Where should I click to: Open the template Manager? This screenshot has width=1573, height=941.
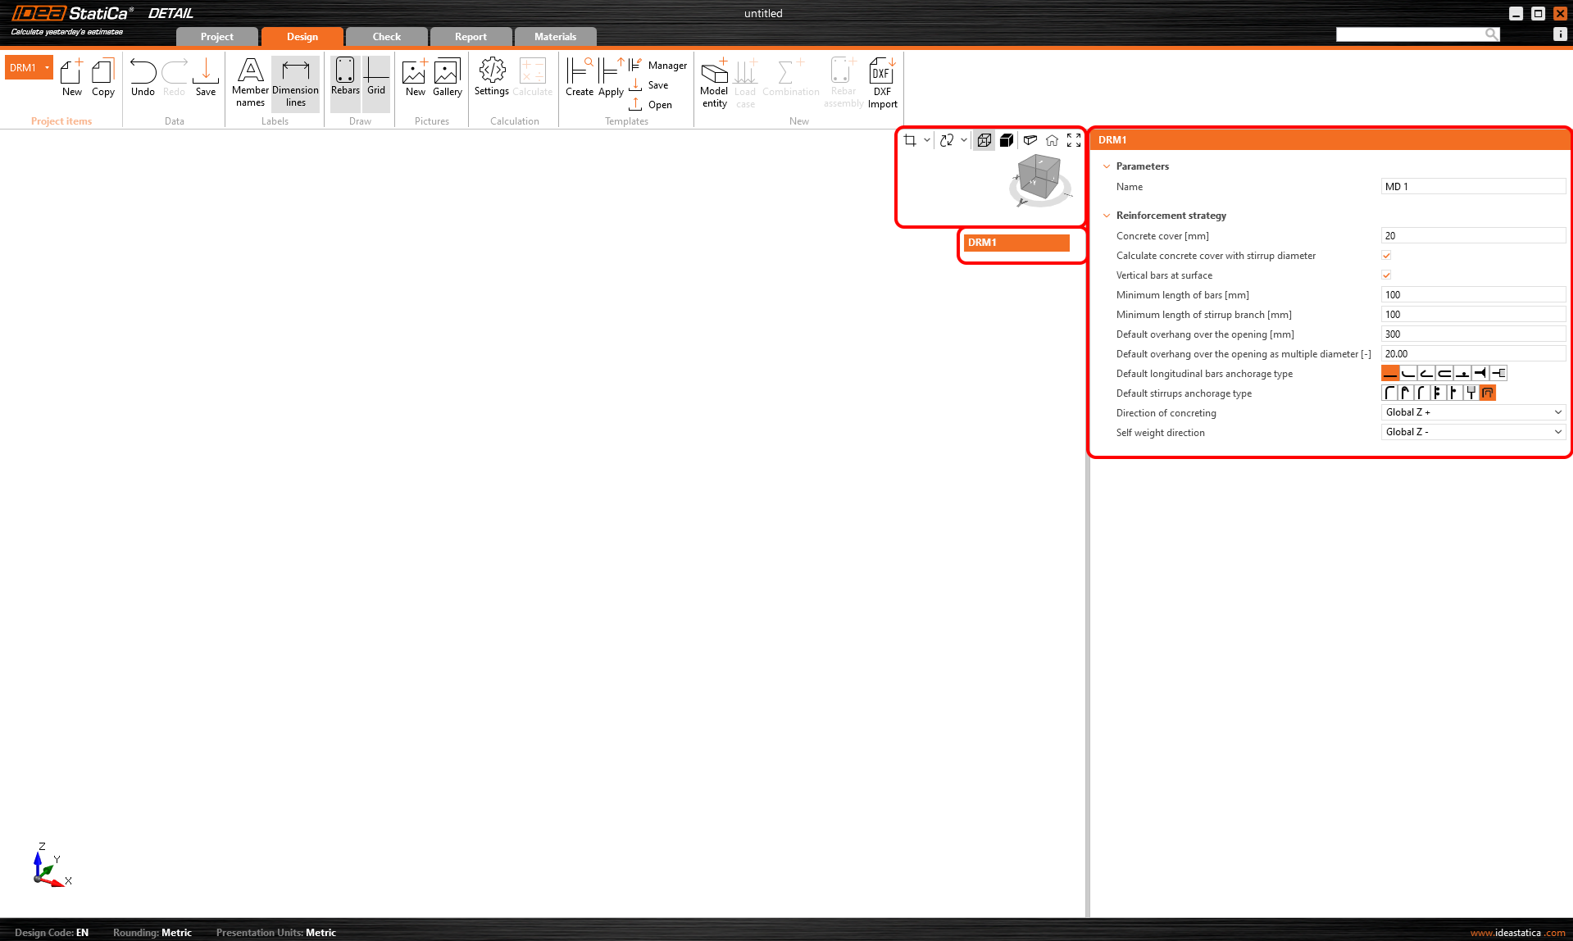pyautogui.click(x=658, y=66)
